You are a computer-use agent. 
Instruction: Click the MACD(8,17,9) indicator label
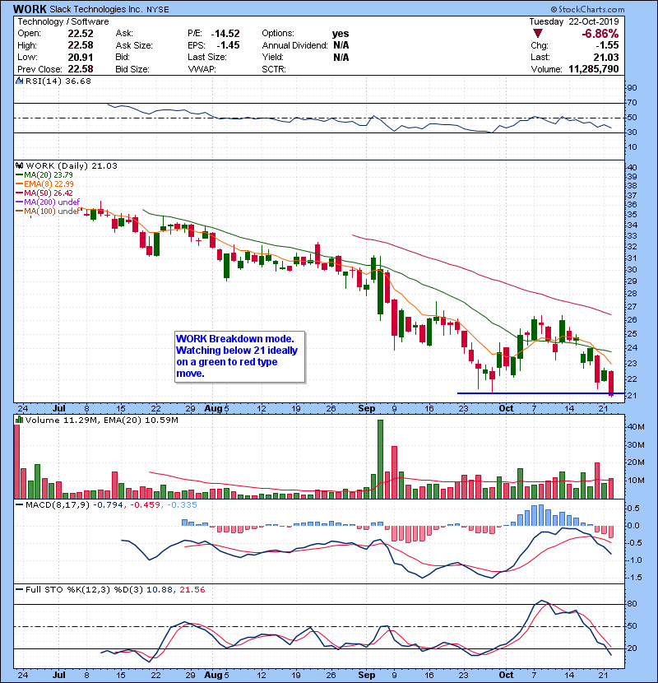point(58,505)
